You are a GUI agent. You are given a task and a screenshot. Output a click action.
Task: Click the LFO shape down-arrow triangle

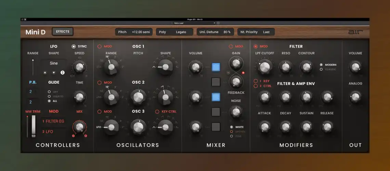tap(54, 73)
